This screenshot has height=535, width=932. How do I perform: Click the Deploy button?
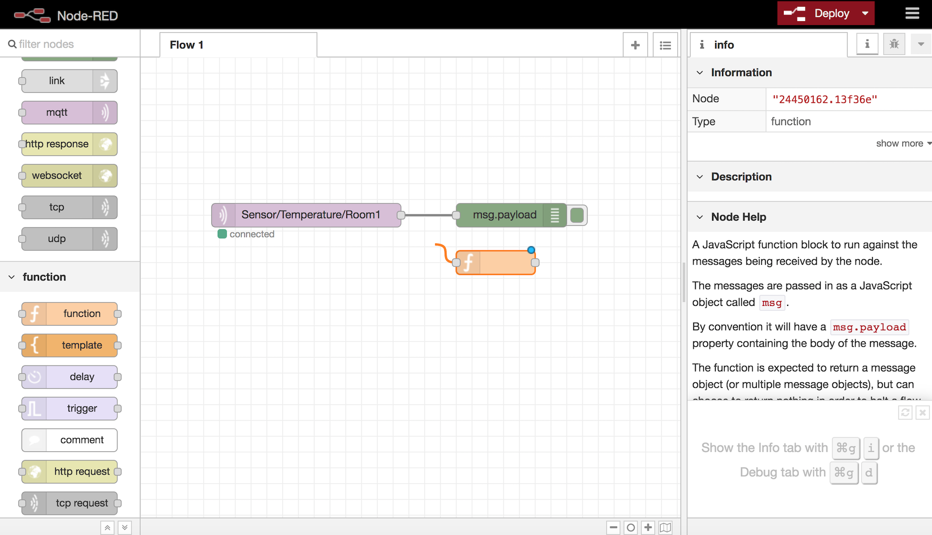(x=818, y=13)
